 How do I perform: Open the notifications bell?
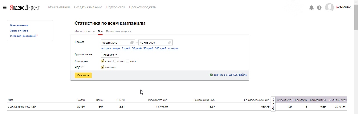[x=311, y=8]
